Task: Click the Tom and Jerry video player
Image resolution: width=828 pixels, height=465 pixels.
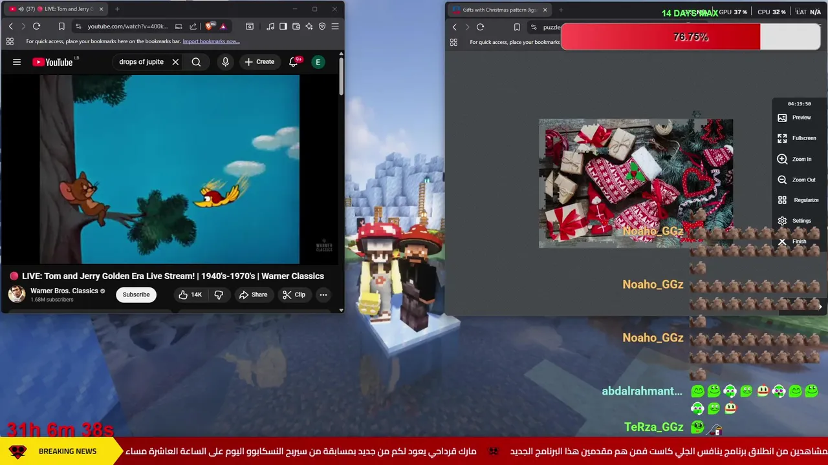Action: pyautogui.click(x=169, y=169)
